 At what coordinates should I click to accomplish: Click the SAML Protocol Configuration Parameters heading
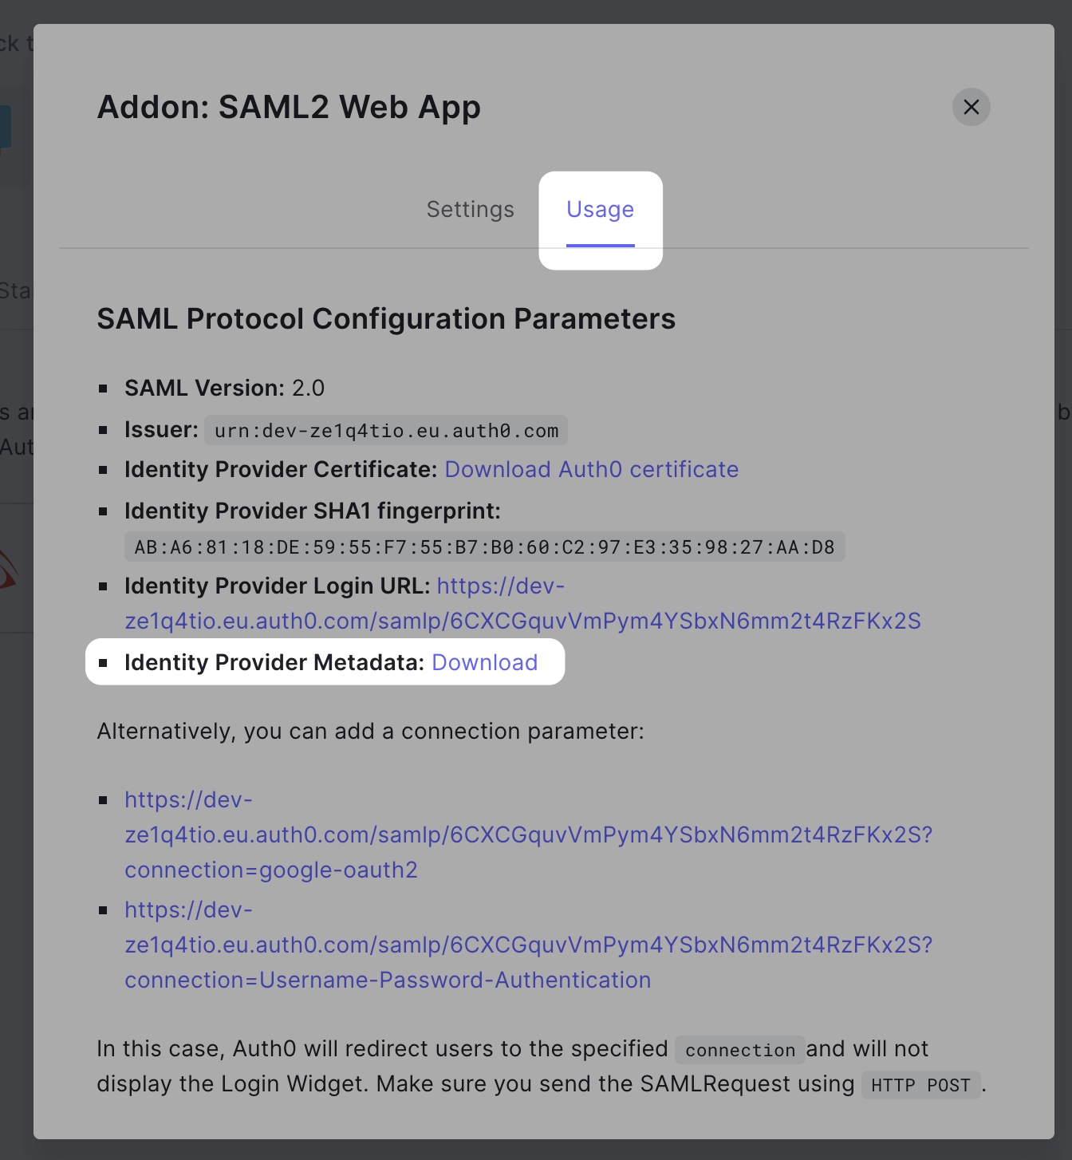386,318
